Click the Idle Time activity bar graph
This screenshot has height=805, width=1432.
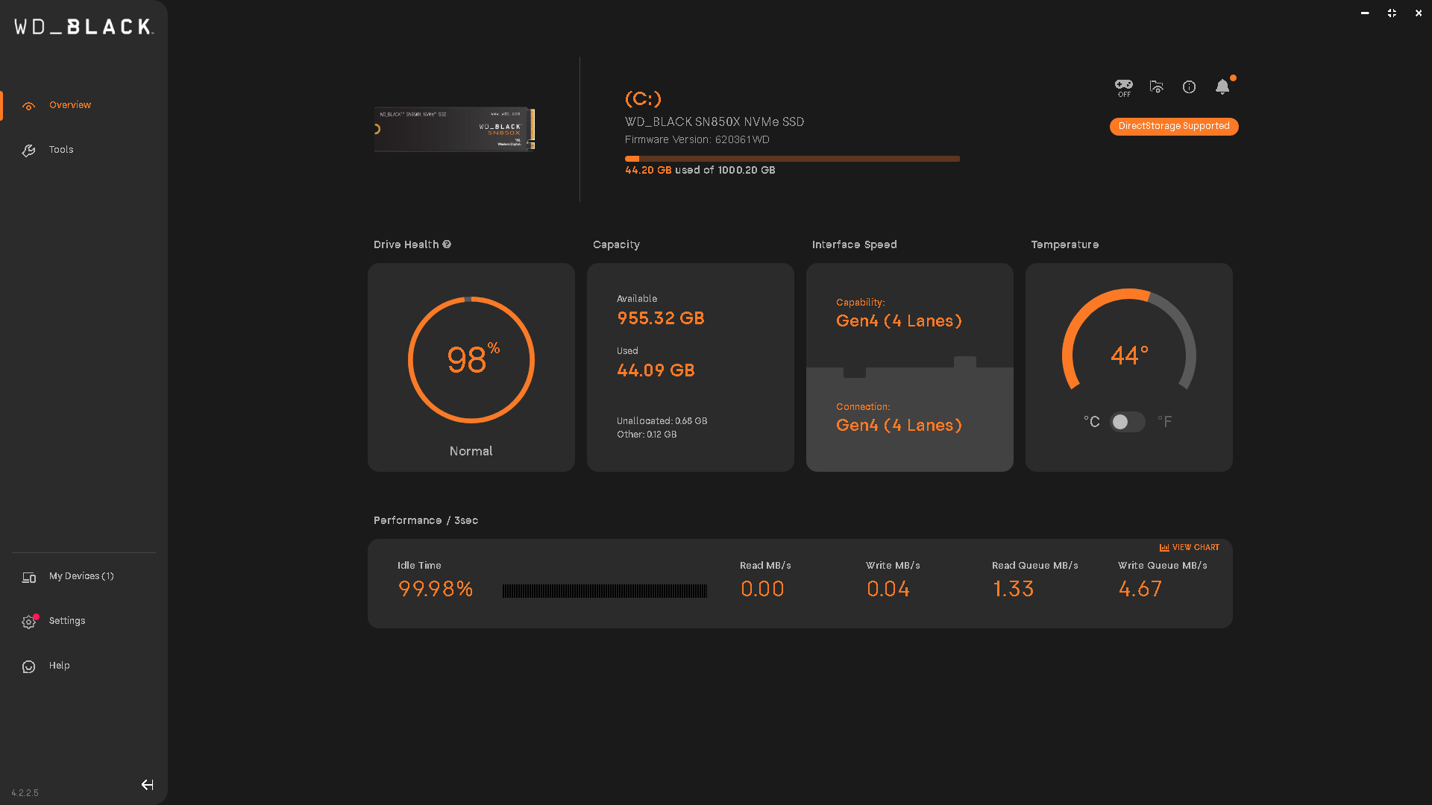pos(604,591)
